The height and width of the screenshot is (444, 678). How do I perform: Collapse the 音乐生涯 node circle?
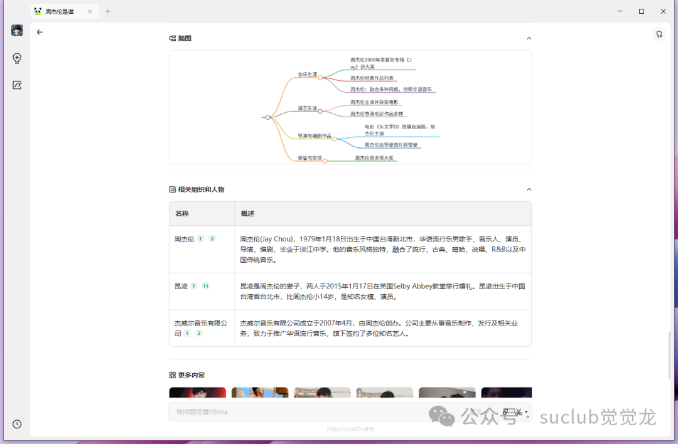[x=320, y=78]
